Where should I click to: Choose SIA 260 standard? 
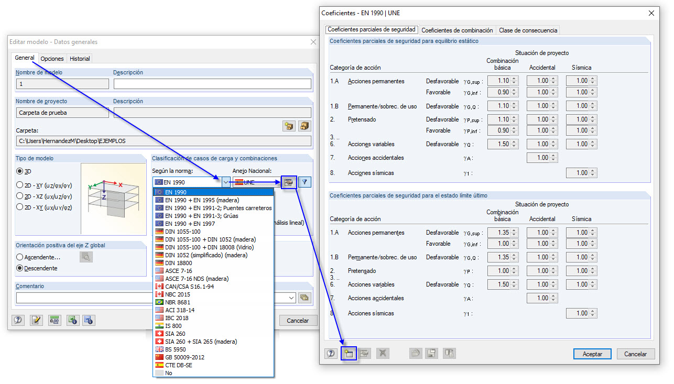(x=213, y=334)
